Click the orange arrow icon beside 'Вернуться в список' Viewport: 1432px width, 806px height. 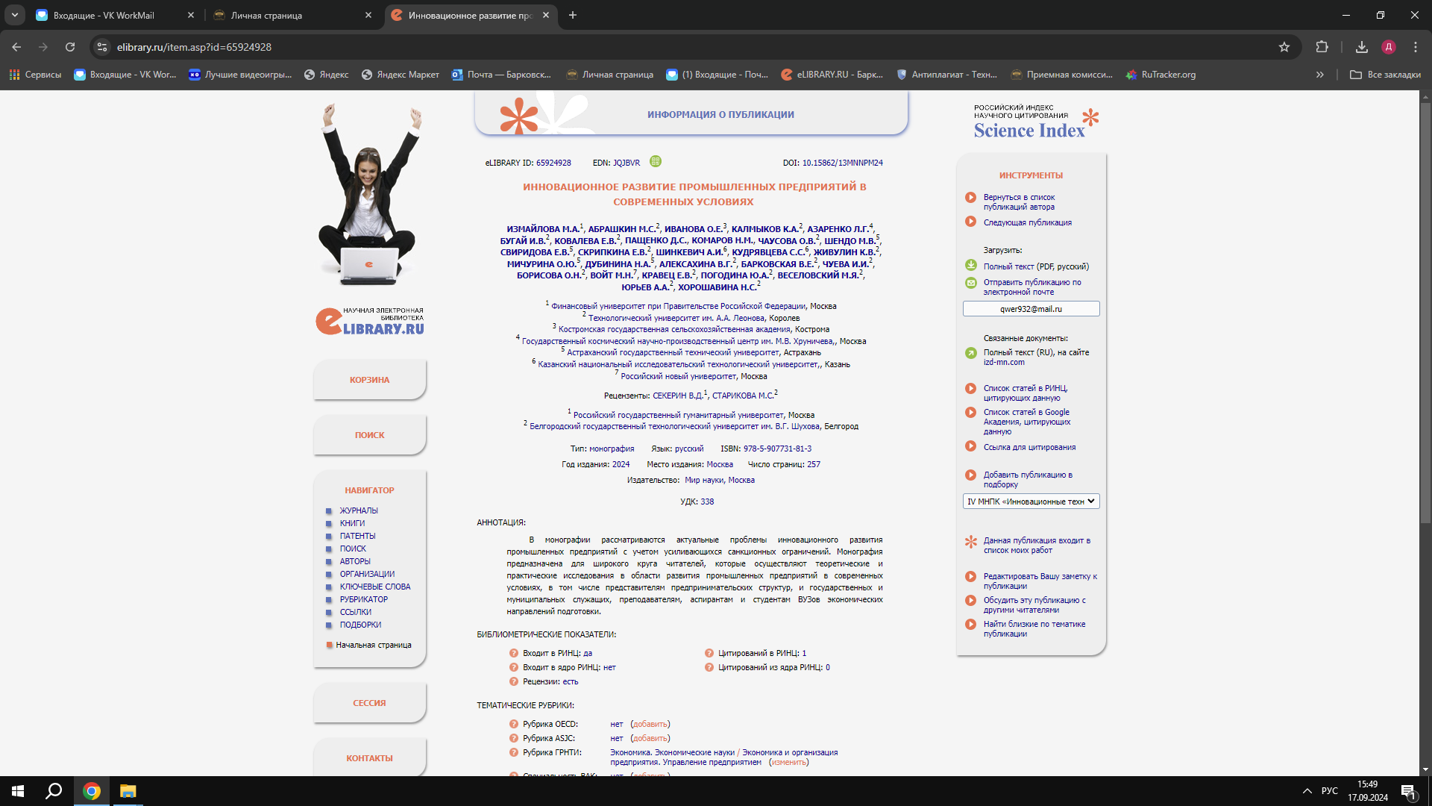pos(970,198)
